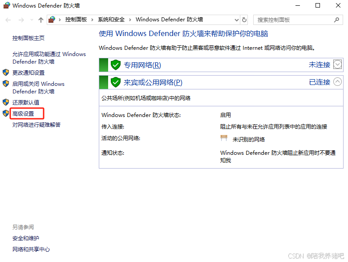348x262 pixels.
Task: Collapse the 来宾或公用网络 section chevron
Action: click(338, 82)
